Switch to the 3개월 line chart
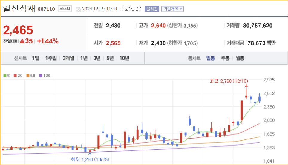Image resolution: width=288 pixels, height=165 pixels. tap(68, 58)
